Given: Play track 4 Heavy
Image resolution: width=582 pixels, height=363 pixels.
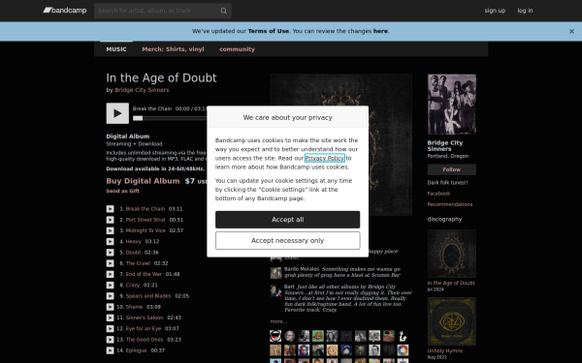Looking at the screenshot, I should pos(111,241).
